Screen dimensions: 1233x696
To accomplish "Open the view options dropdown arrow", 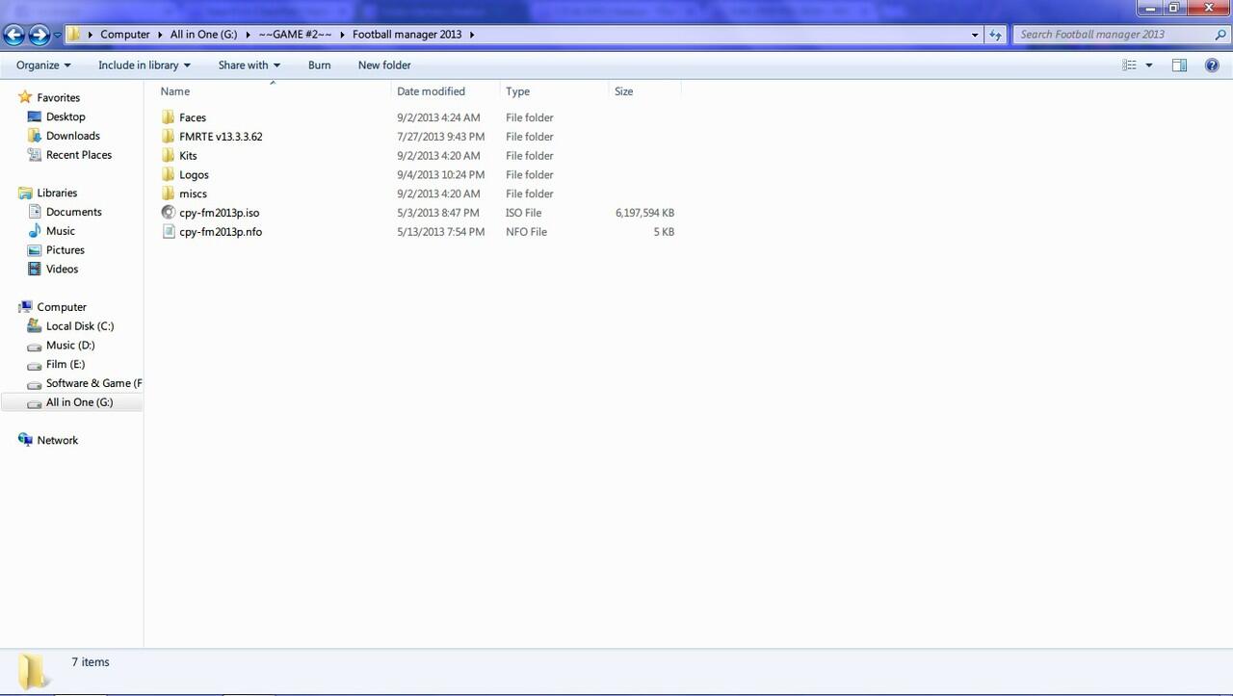I will pos(1148,65).
